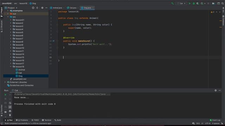Viewport: 225px width, 126px height.
Task: Click the Build Project hammer icon
Action: click(172, 3)
